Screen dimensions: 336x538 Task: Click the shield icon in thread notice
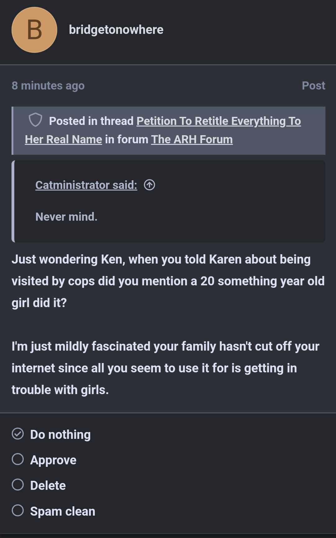click(x=35, y=120)
